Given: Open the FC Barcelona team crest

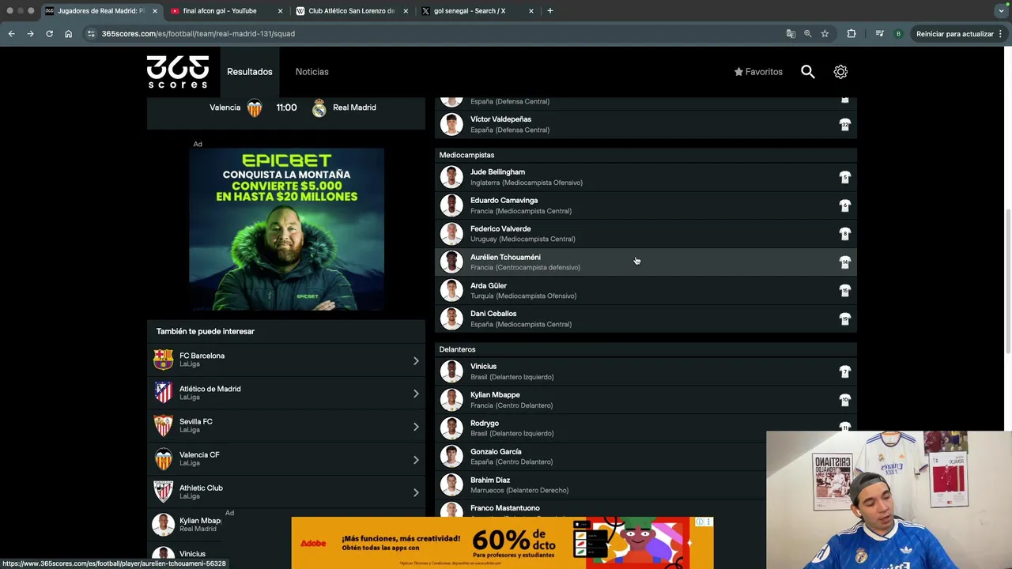Looking at the screenshot, I should (164, 360).
